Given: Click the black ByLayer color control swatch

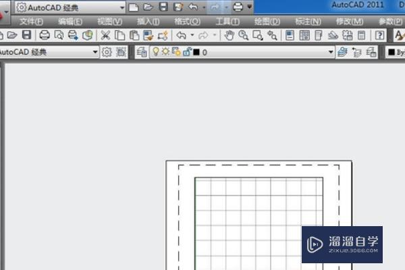Looking at the screenshot, I should pyautogui.click(x=391, y=52).
